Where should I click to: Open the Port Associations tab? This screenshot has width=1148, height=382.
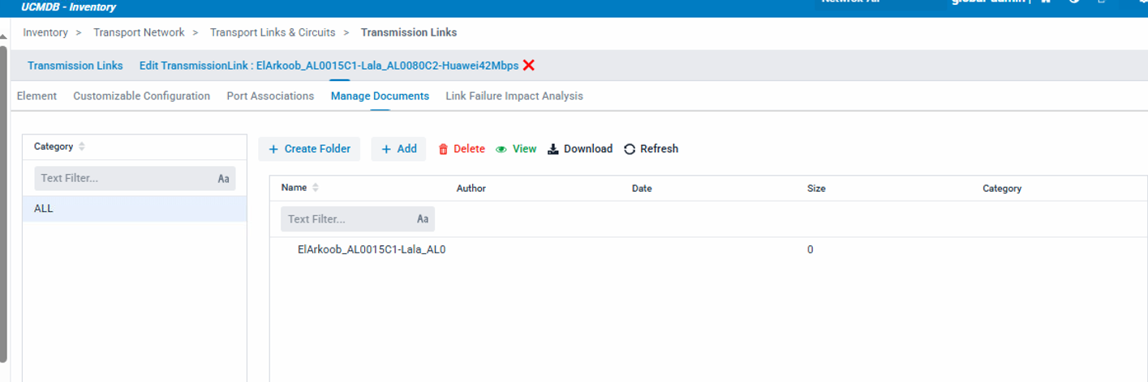pyautogui.click(x=270, y=95)
